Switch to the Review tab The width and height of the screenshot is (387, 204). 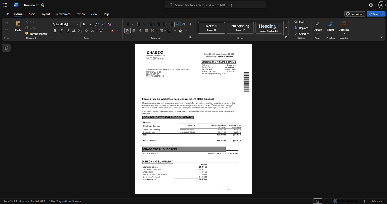(80, 14)
